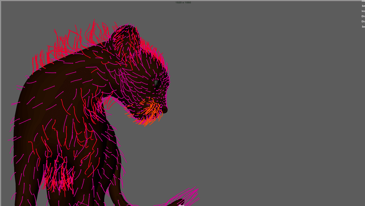Select the creature's dark eye
Screen dimensions: 365x206
156,83
